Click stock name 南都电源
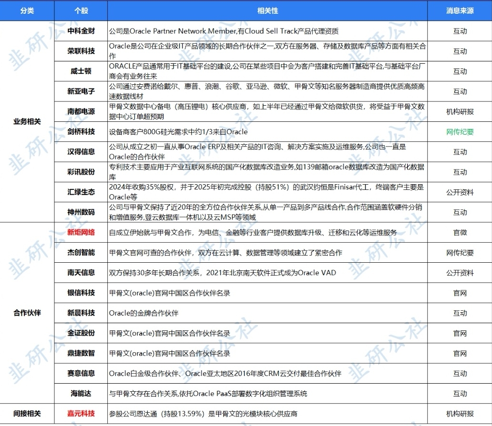Image resolution: width=492 pixels, height=426 pixels. [x=81, y=111]
